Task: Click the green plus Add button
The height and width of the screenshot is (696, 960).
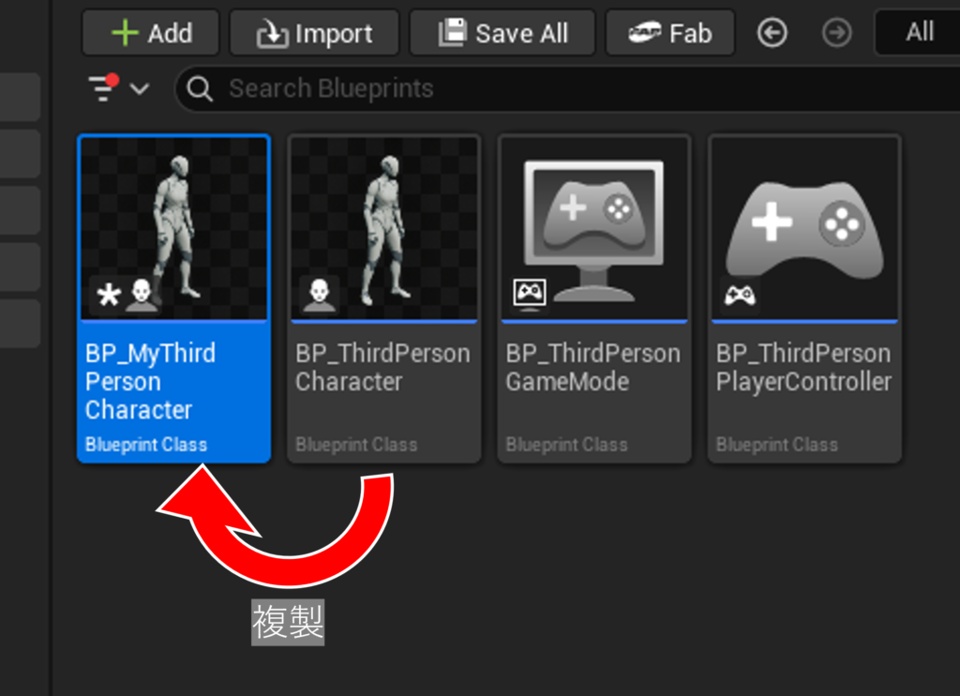Action: pos(150,34)
